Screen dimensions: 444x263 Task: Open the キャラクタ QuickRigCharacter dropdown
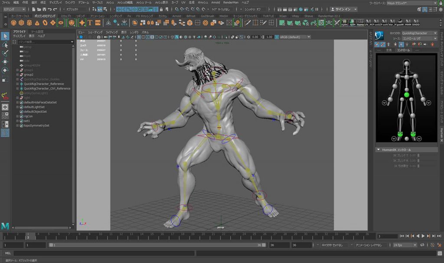tap(419, 33)
